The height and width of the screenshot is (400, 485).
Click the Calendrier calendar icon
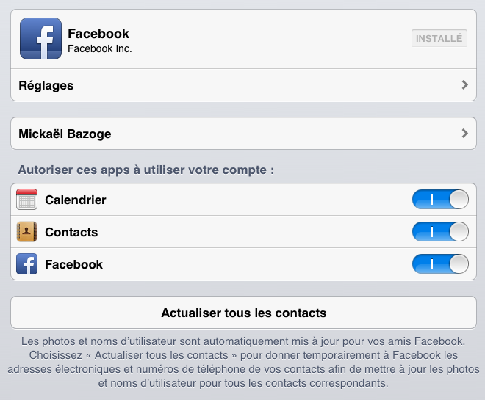(x=27, y=199)
